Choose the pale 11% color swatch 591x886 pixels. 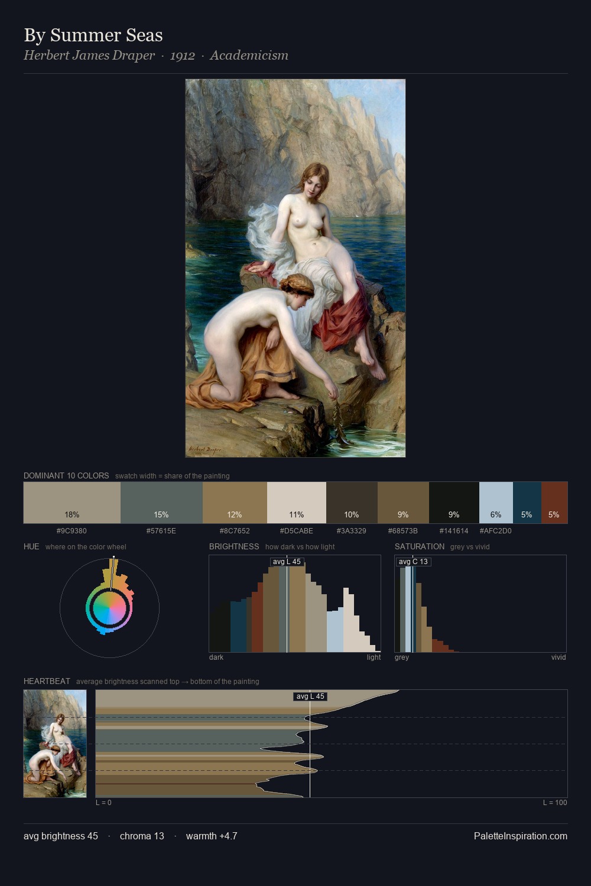pos(297,503)
